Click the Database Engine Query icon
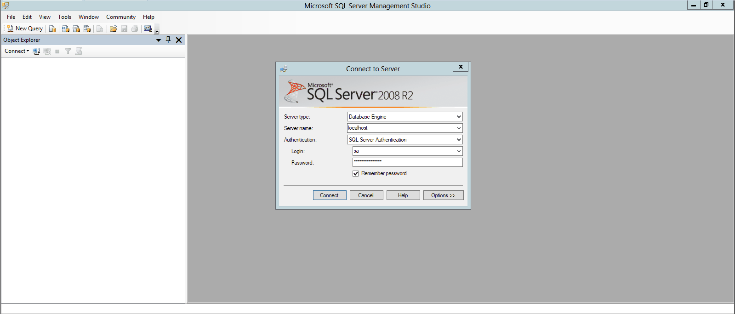Screen dimensions: 735x314 [x=52, y=29]
